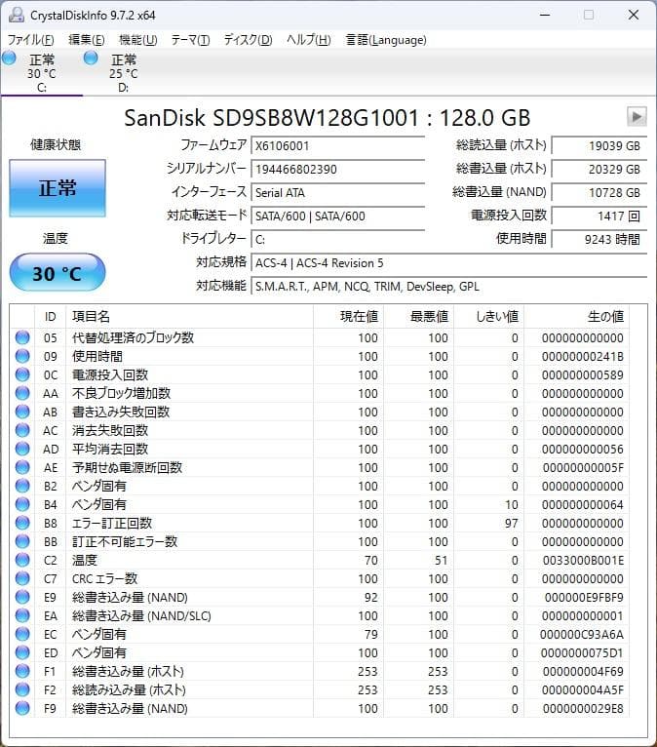
Task: Click status circle for AB 書き込み失敗回数 row
Action: click(x=22, y=412)
